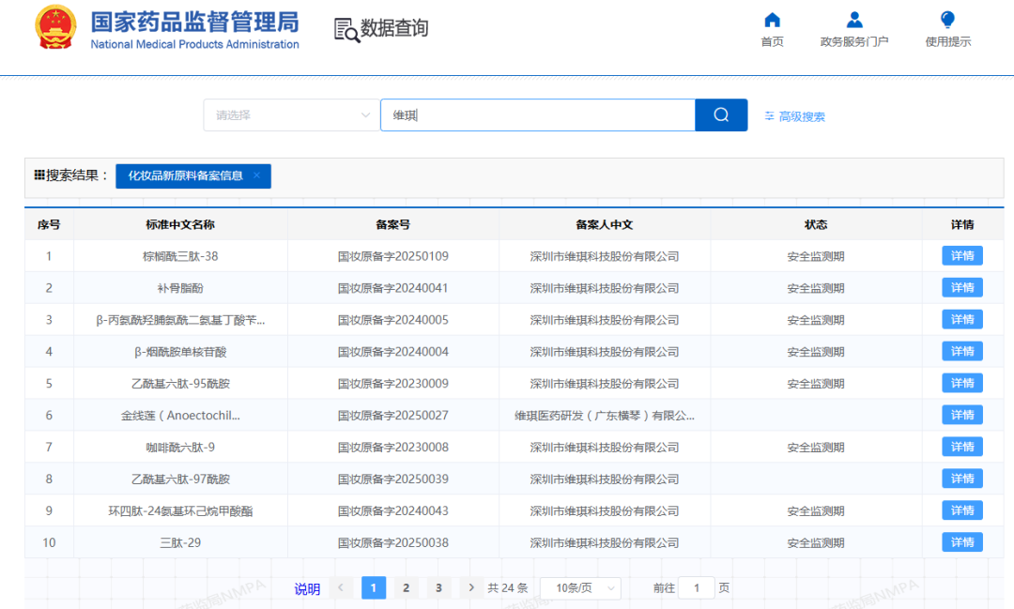
Task: View 详情 for 咖啡酰六肽-9
Action: 962,447
